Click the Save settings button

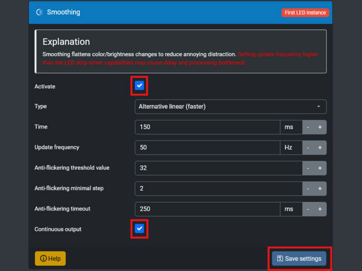299,259
